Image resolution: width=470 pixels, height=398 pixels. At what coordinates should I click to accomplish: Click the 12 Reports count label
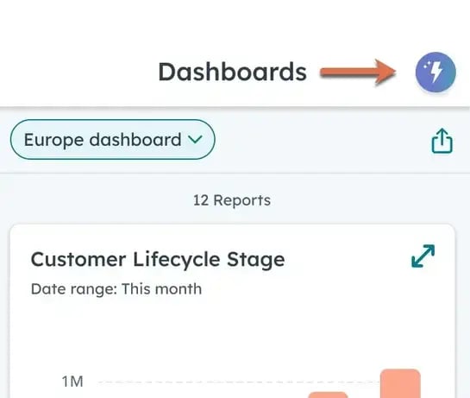(x=232, y=200)
